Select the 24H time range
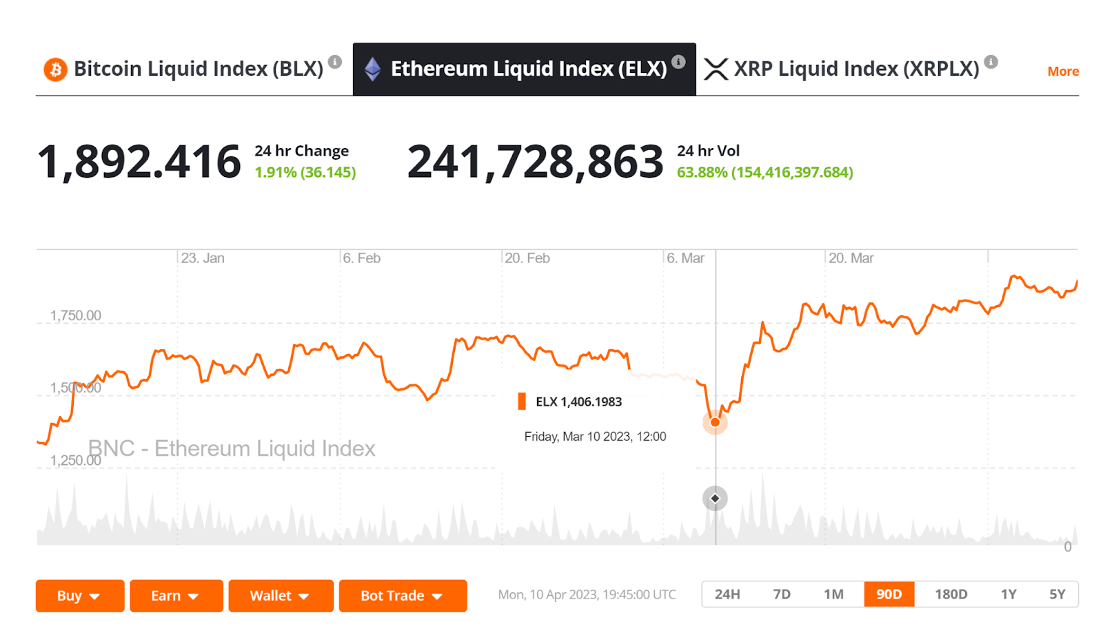Viewport: 1103px width, 644px height. pos(727,594)
